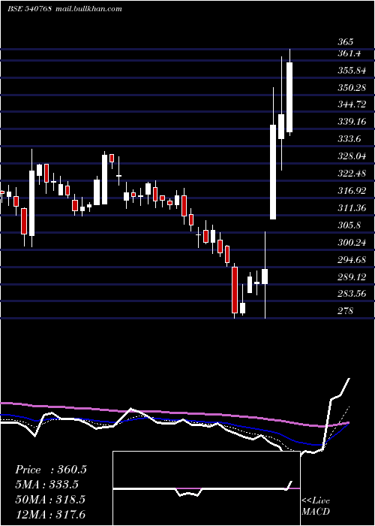Viewport: 375px width, 526px height.
Task: Click the 305.8 price label
Action: pyautogui.click(x=349, y=225)
